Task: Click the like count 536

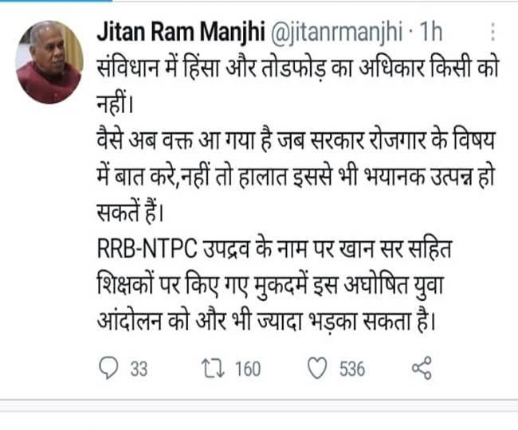Action: (351, 369)
